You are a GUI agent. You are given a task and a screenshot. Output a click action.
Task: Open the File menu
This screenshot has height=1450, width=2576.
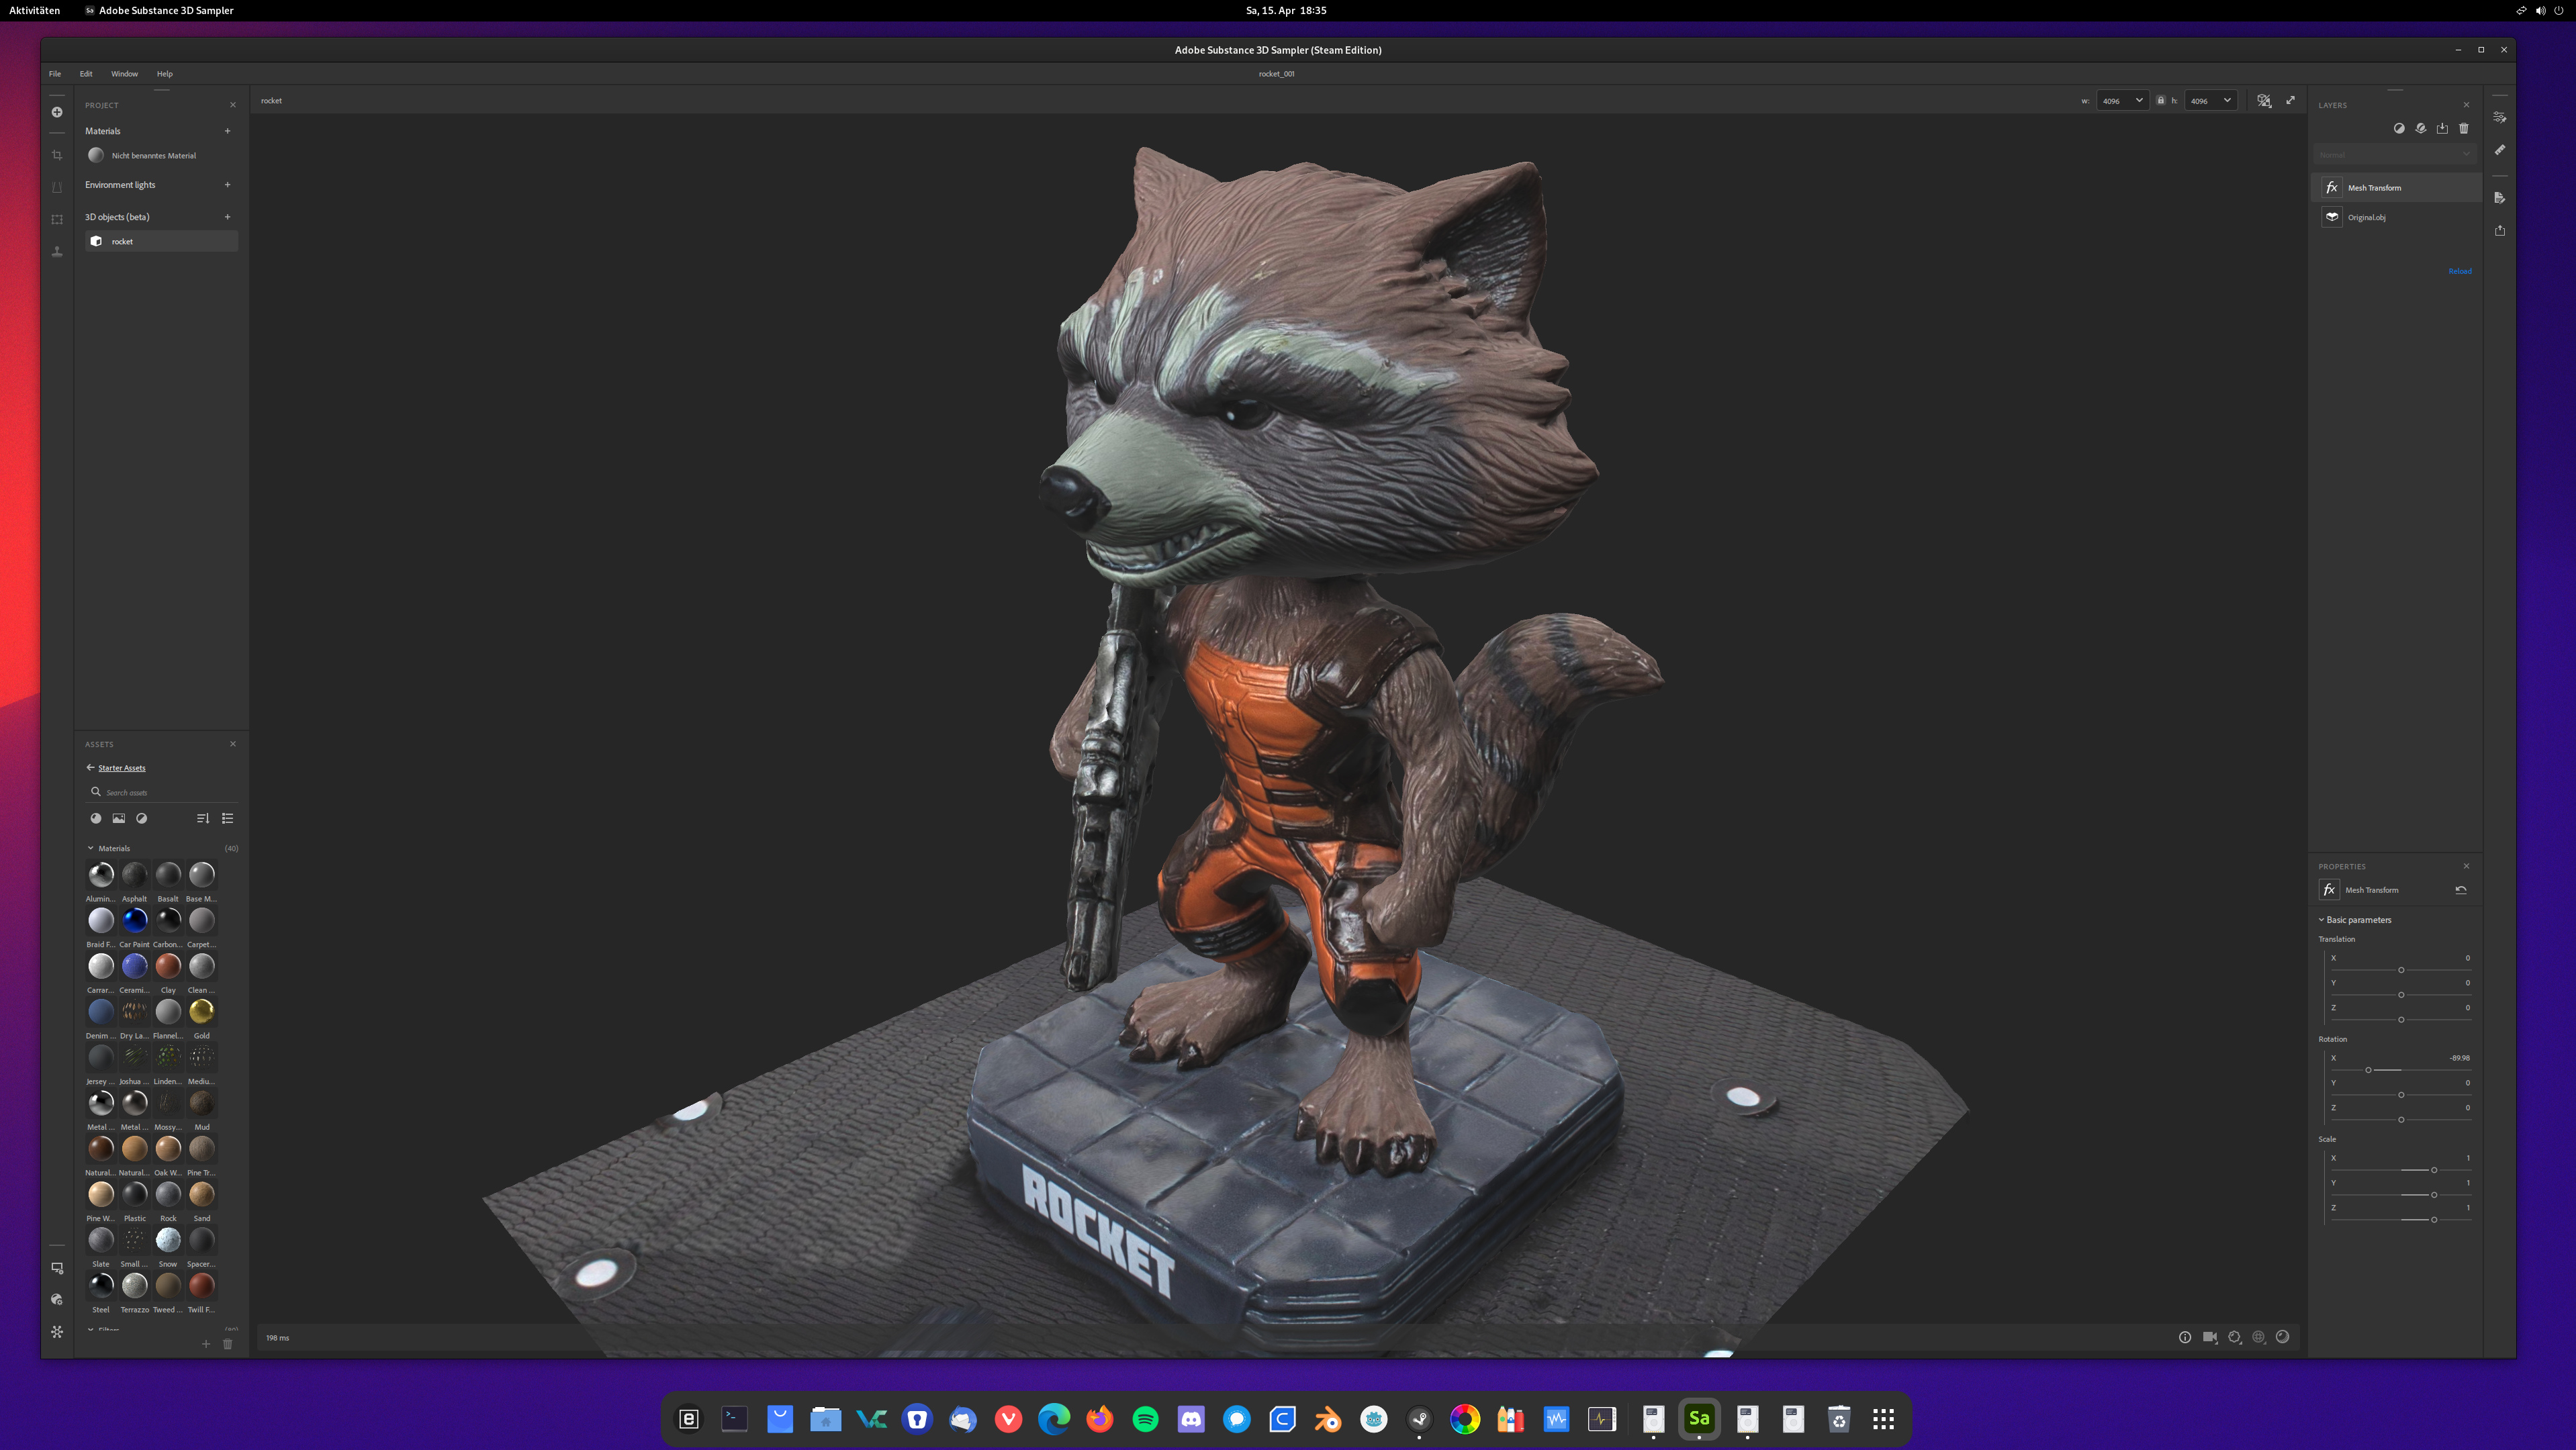(x=55, y=74)
